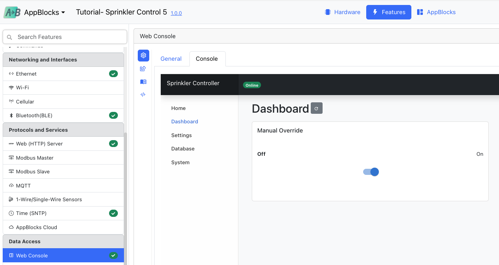This screenshot has height=265, width=499.
Task: Click the MQTT cloud icon
Action: [x=11, y=186]
